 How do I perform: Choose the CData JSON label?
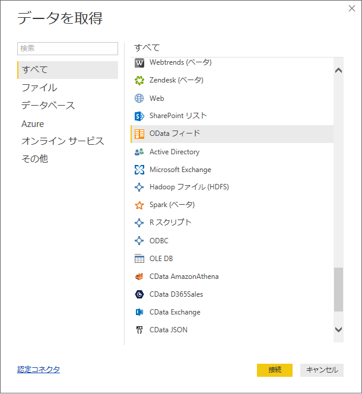click(169, 330)
